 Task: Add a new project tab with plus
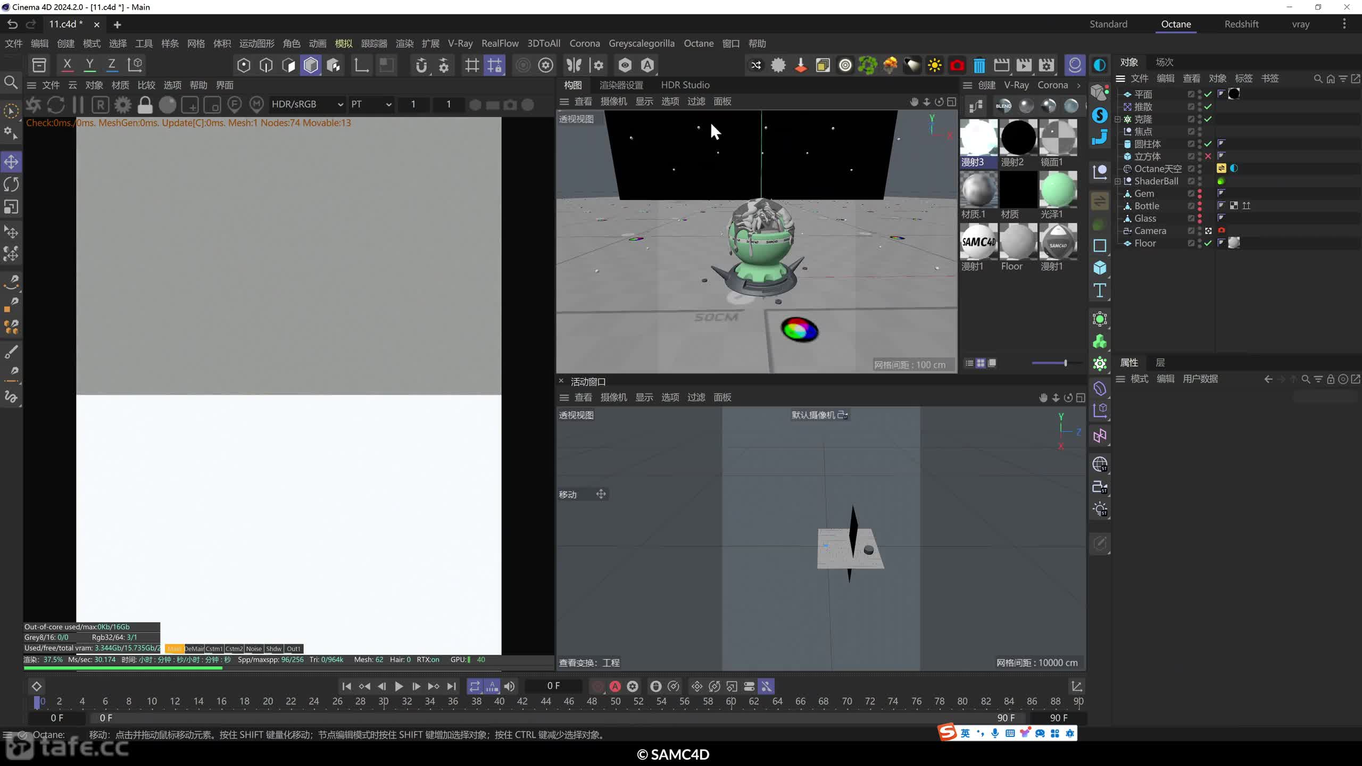coord(117,24)
